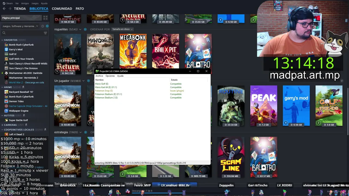Expand the CARRERAS sidebar category
The height and width of the screenshot is (196, 349).
click(2, 125)
